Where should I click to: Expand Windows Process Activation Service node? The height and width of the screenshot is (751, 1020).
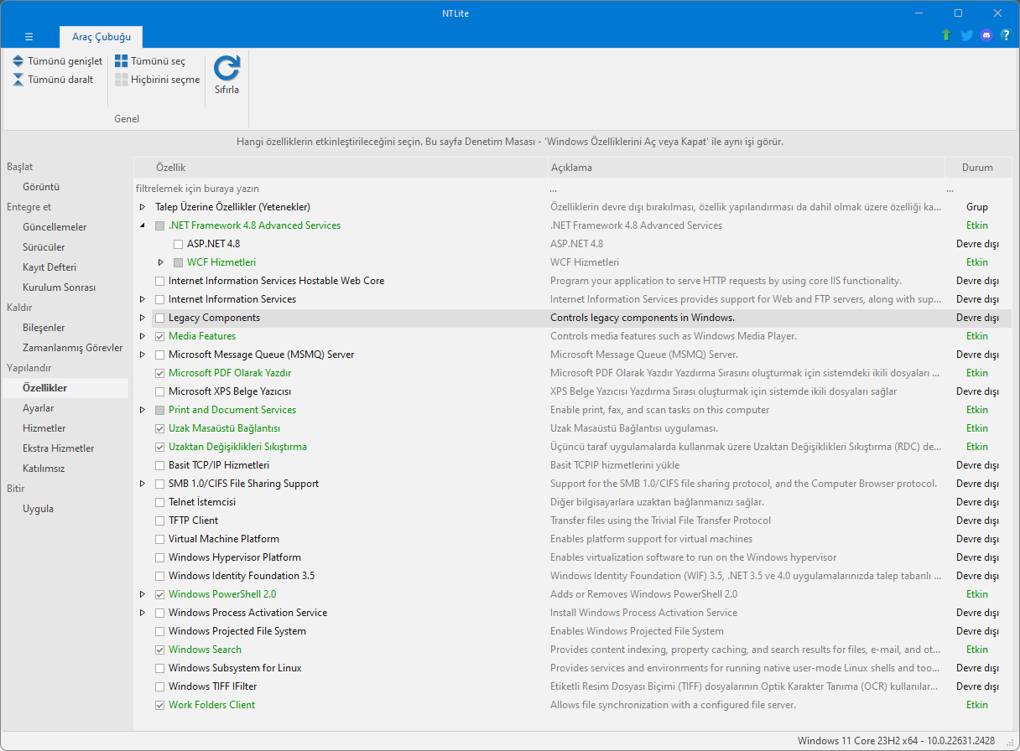point(143,613)
